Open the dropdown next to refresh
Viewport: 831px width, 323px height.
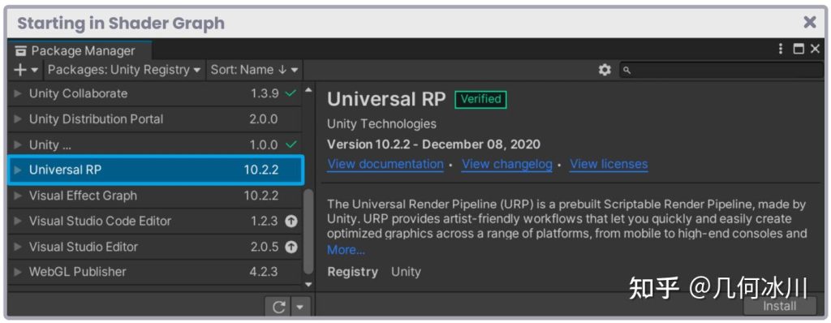pos(300,307)
